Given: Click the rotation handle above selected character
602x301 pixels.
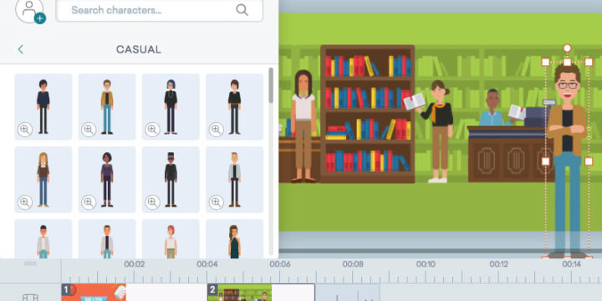Looking at the screenshot, I should [x=567, y=48].
